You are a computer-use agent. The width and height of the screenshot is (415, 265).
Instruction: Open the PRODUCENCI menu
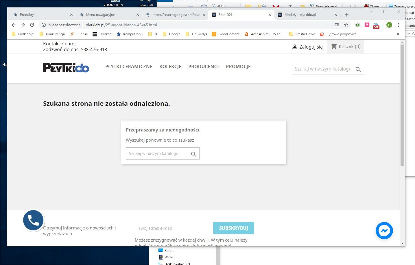(x=204, y=66)
